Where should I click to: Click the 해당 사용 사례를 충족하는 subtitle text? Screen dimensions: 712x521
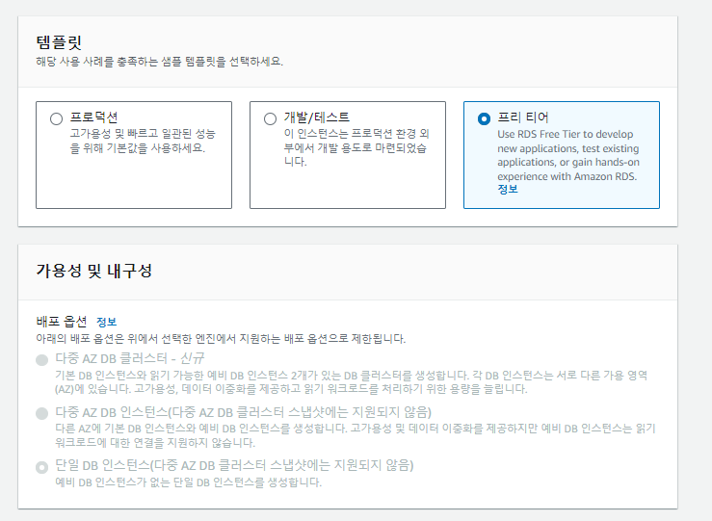(159, 62)
